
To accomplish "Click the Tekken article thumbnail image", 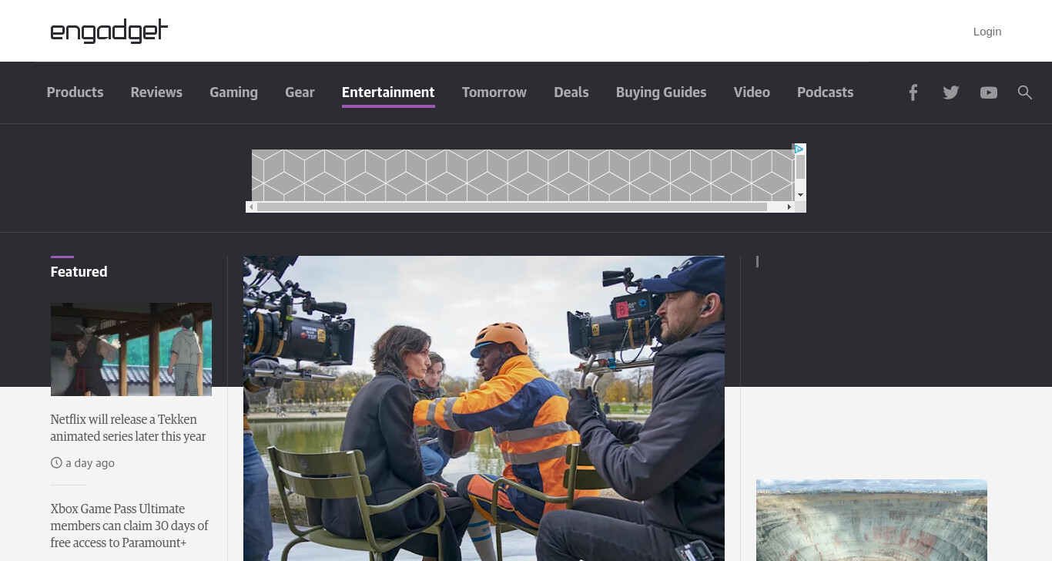I will pos(131,349).
